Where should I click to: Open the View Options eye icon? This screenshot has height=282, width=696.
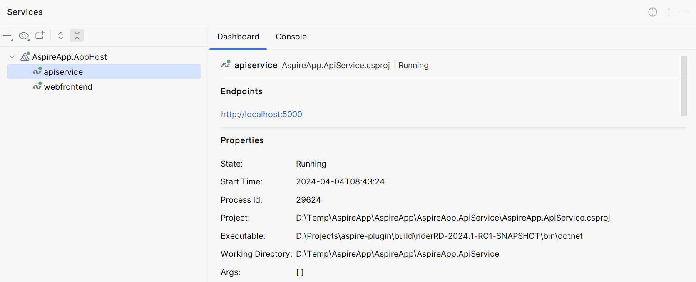coord(24,36)
